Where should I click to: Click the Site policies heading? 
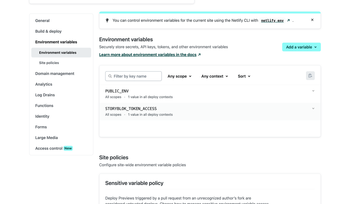pyautogui.click(x=114, y=158)
